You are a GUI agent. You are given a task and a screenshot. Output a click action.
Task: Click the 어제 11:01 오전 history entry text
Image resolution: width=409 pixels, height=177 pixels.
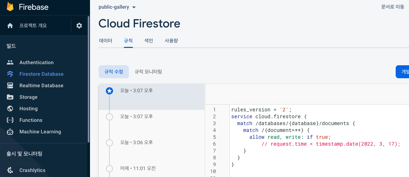pyautogui.click(x=138, y=168)
